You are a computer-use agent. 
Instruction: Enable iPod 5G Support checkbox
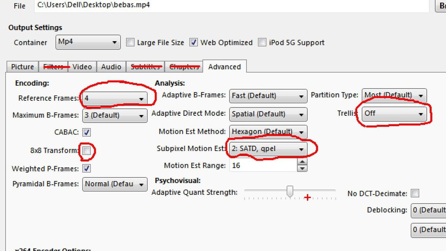(262, 43)
